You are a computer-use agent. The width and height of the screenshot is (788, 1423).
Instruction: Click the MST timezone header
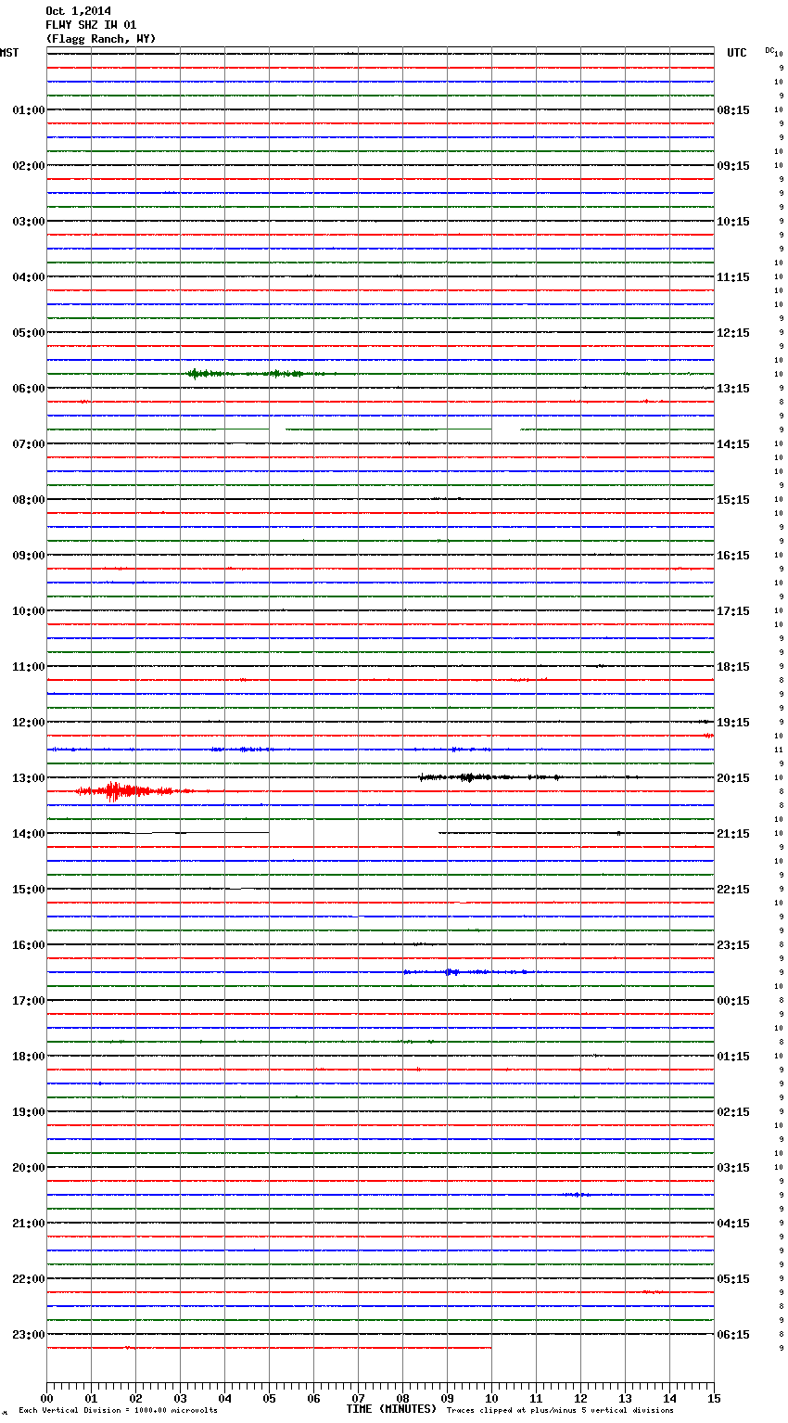click(9, 53)
